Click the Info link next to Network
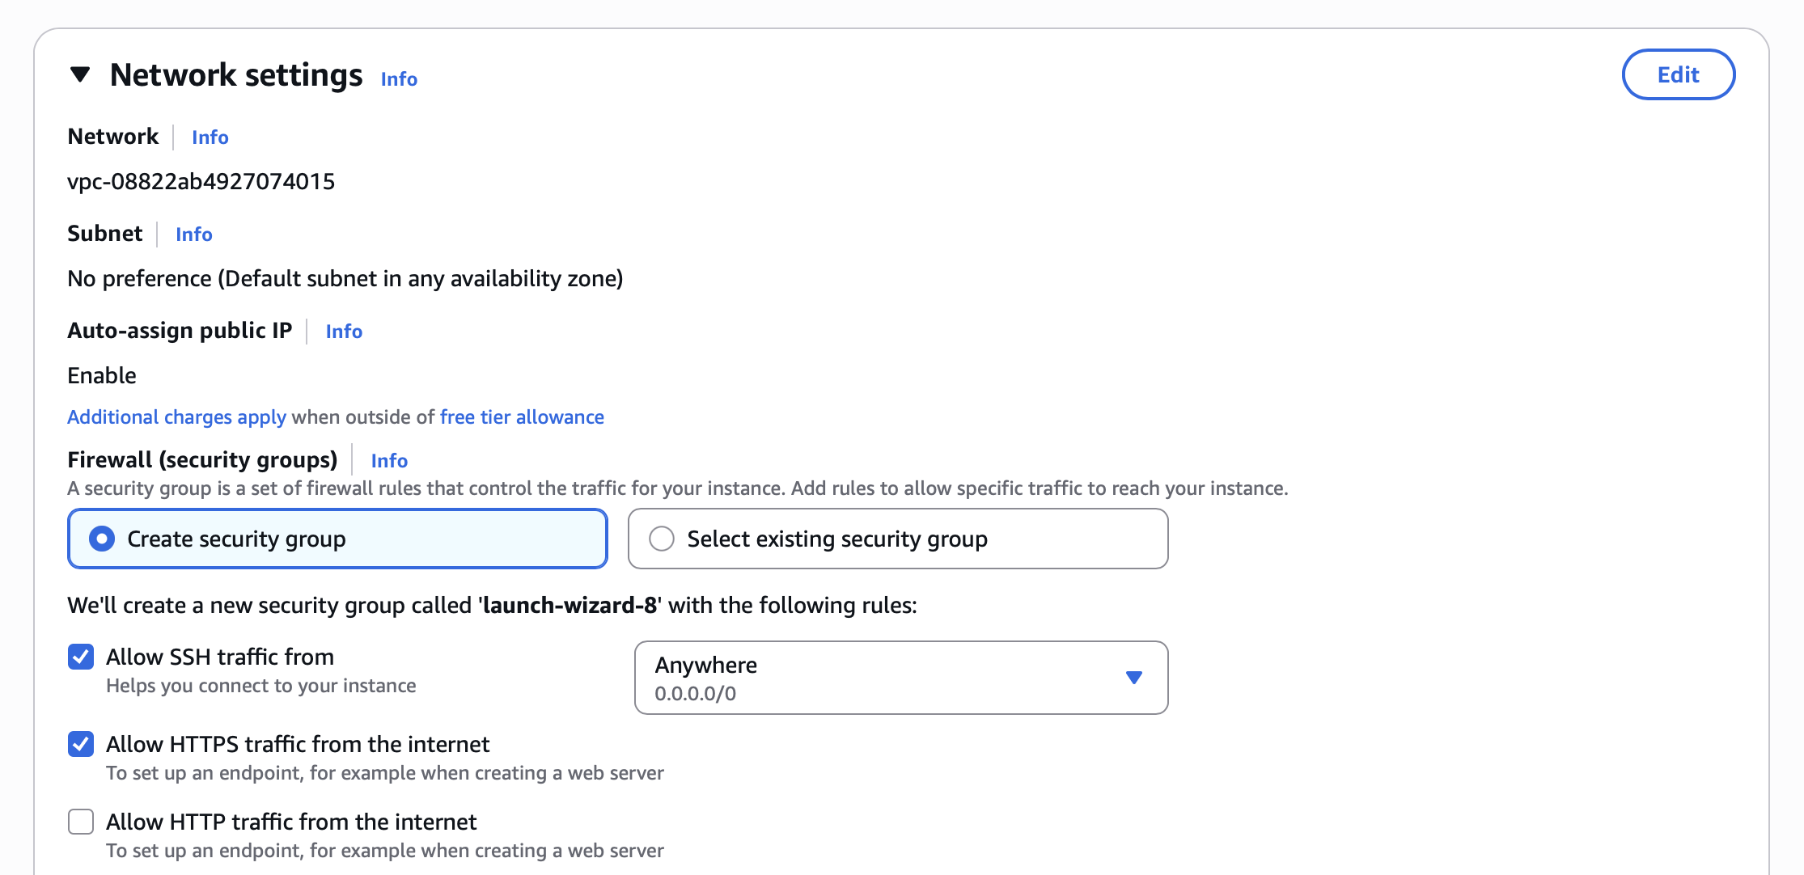Screen dimensions: 1804x875 coord(209,137)
